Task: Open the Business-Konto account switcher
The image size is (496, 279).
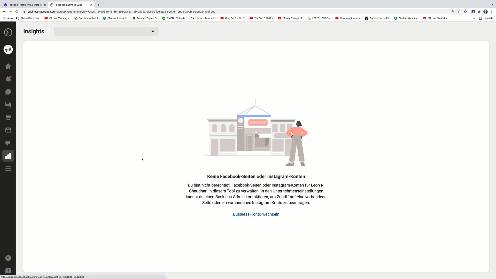Action: [x=256, y=214]
